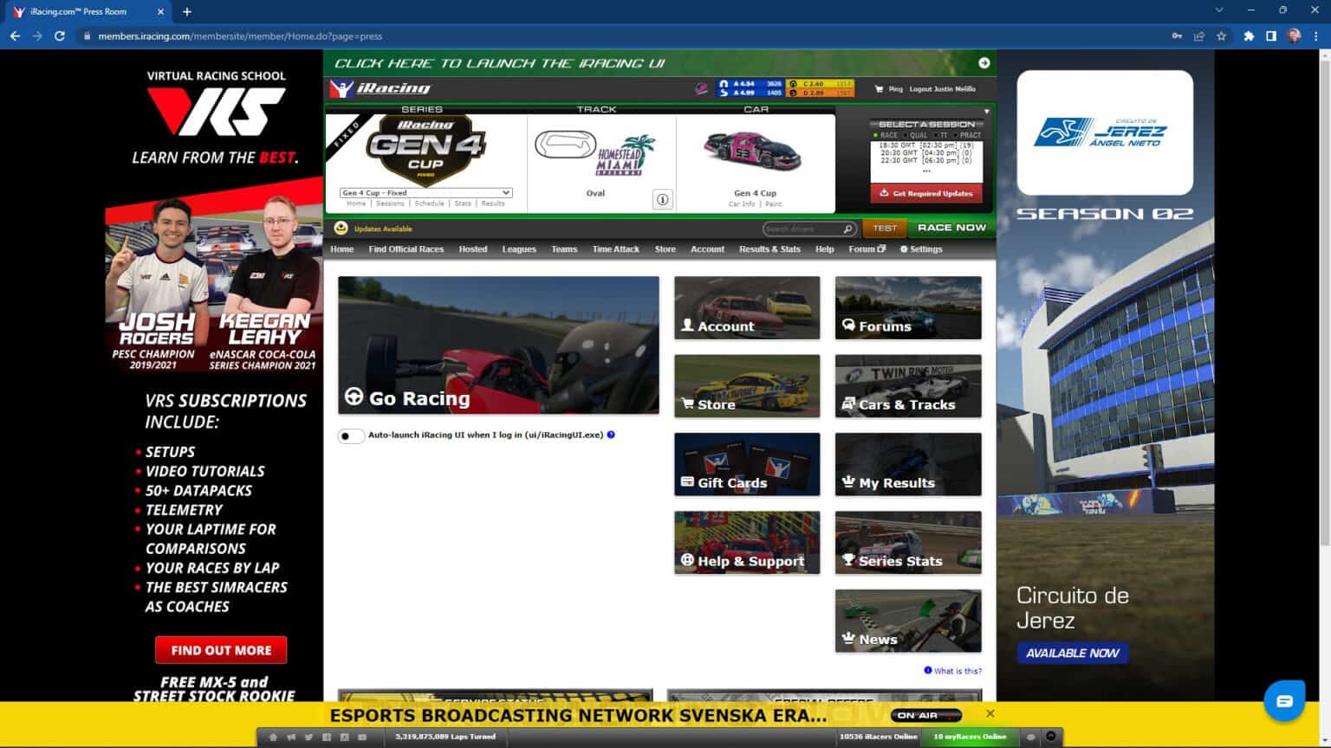
Task: Click the Updates Available helmet icon
Action: (x=339, y=228)
